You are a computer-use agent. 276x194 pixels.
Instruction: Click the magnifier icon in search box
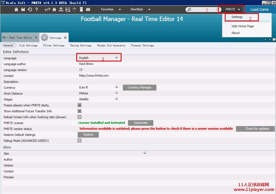(x=189, y=10)
